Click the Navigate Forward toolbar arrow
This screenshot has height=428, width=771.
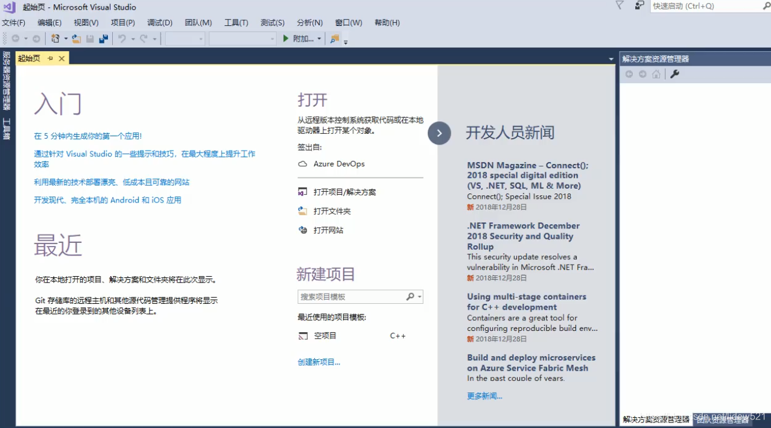[x=36, y=39]
